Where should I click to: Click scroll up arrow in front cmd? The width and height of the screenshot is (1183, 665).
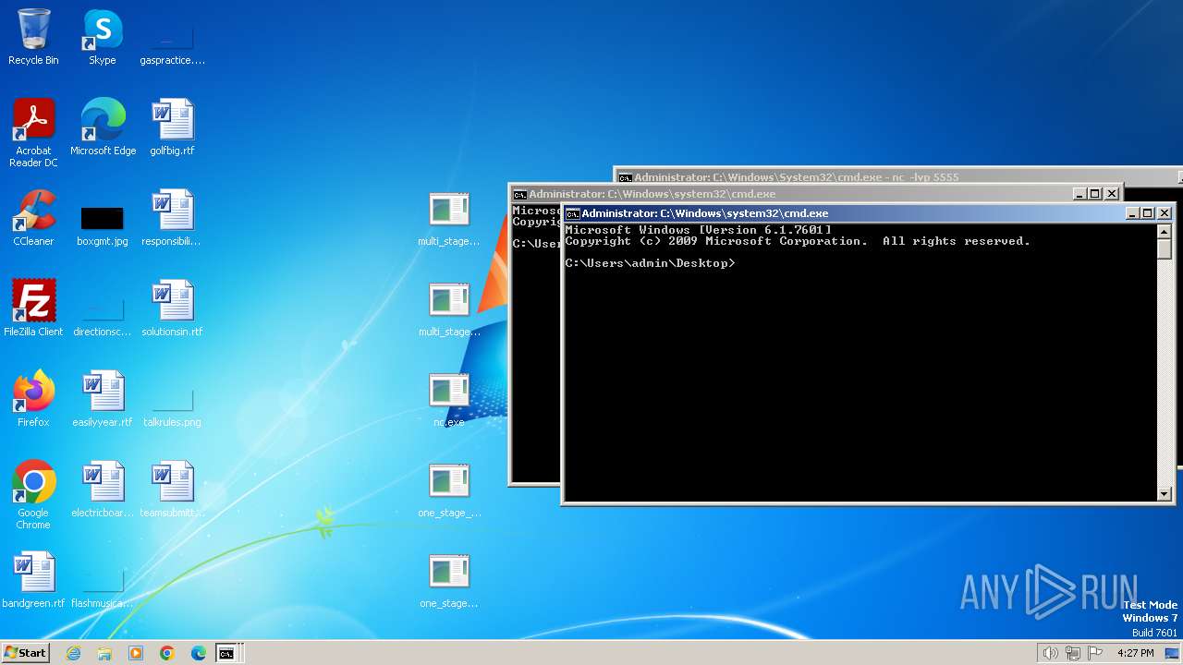(x=1165, y=231)
